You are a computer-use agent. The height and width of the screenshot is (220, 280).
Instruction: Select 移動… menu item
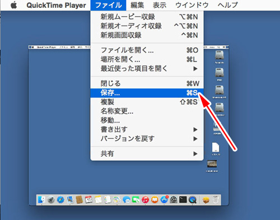pos(147,120)
